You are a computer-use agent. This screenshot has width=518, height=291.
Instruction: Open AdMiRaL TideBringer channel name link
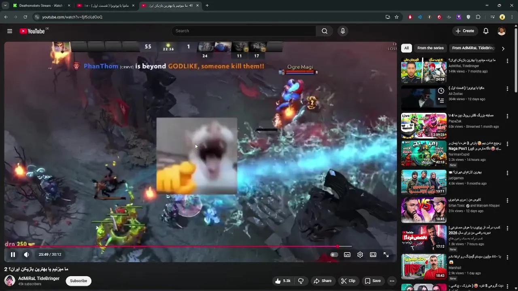(39, 278)
